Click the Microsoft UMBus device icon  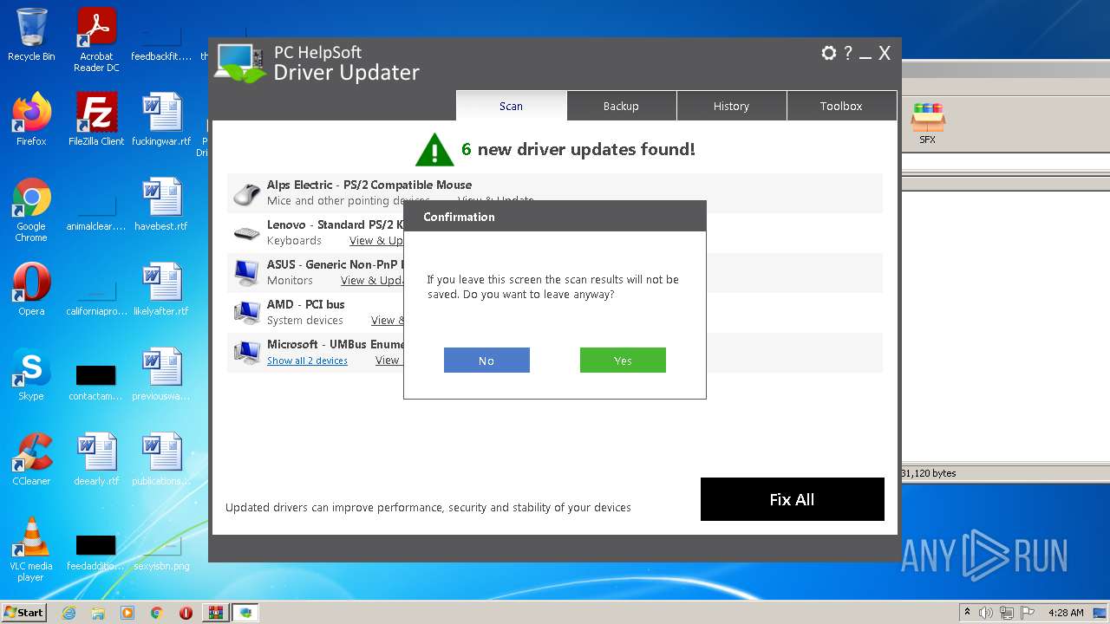[247, 353]
